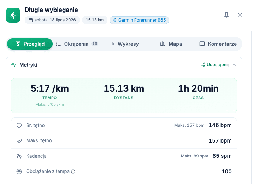The height and width of the screenshot is (184, 253).
Task: Open the Garmin Forerunner 965 device badge
Action: pos(140,20)
